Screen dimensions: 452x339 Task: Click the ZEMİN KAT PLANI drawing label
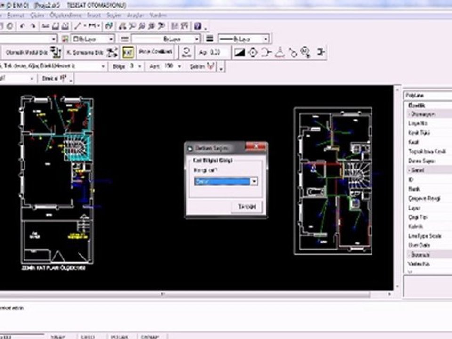coord(54,268)
